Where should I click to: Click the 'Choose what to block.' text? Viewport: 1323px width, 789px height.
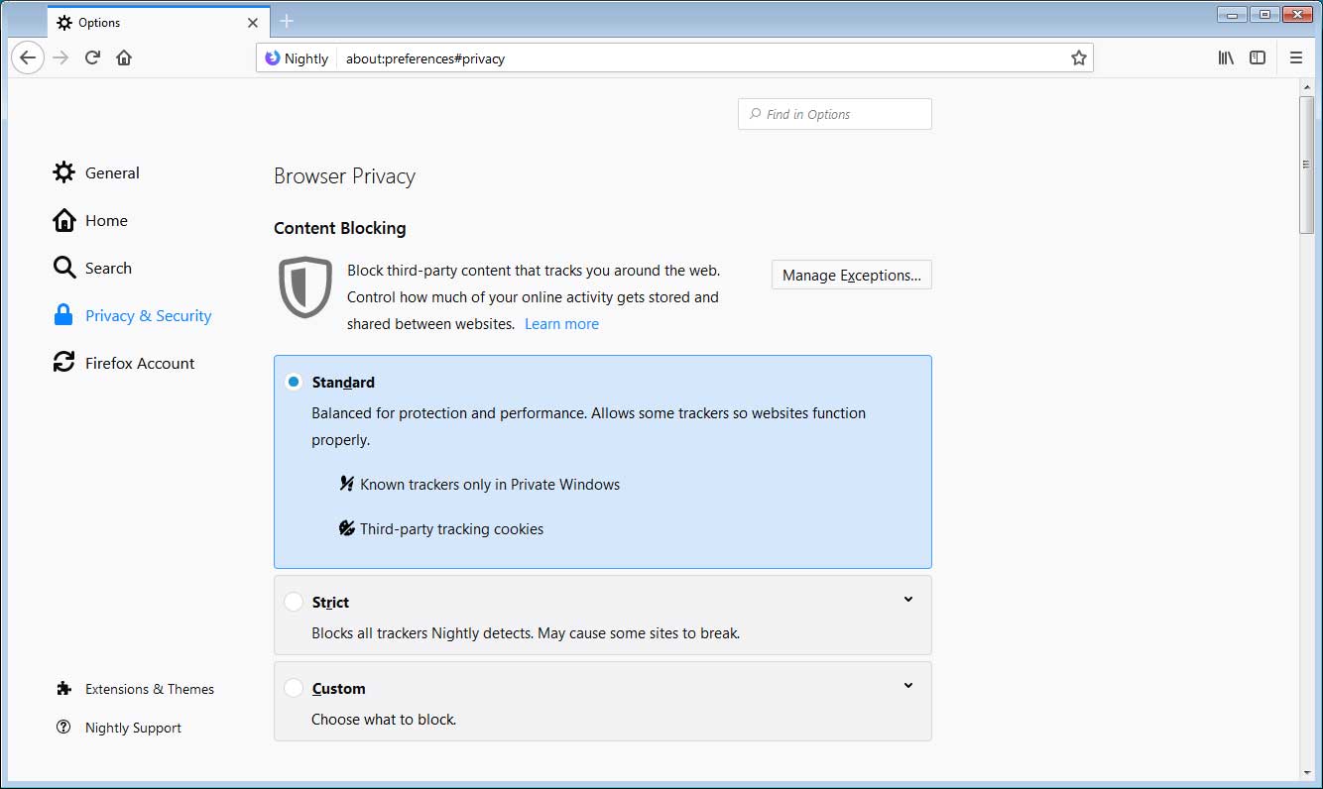384,720
